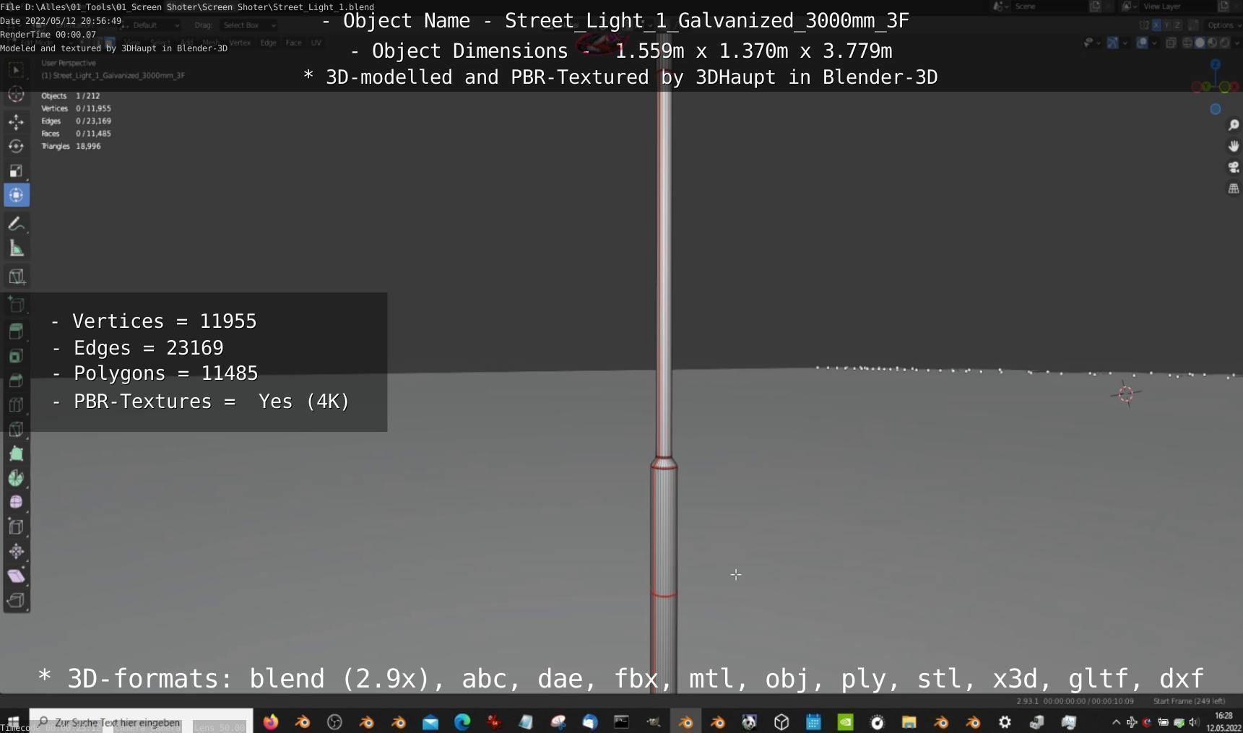Image resolution: width=1243 pixels, height=733 pixels.
Task: Open the Drag Select Box dropdown
Action: (249, 25)
